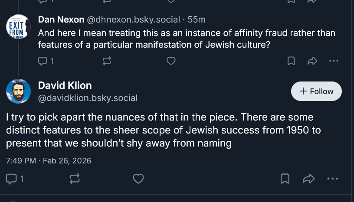354x202 pixels.
Task: Open more options on David Klion's post
Action: (x=332, y=178)
